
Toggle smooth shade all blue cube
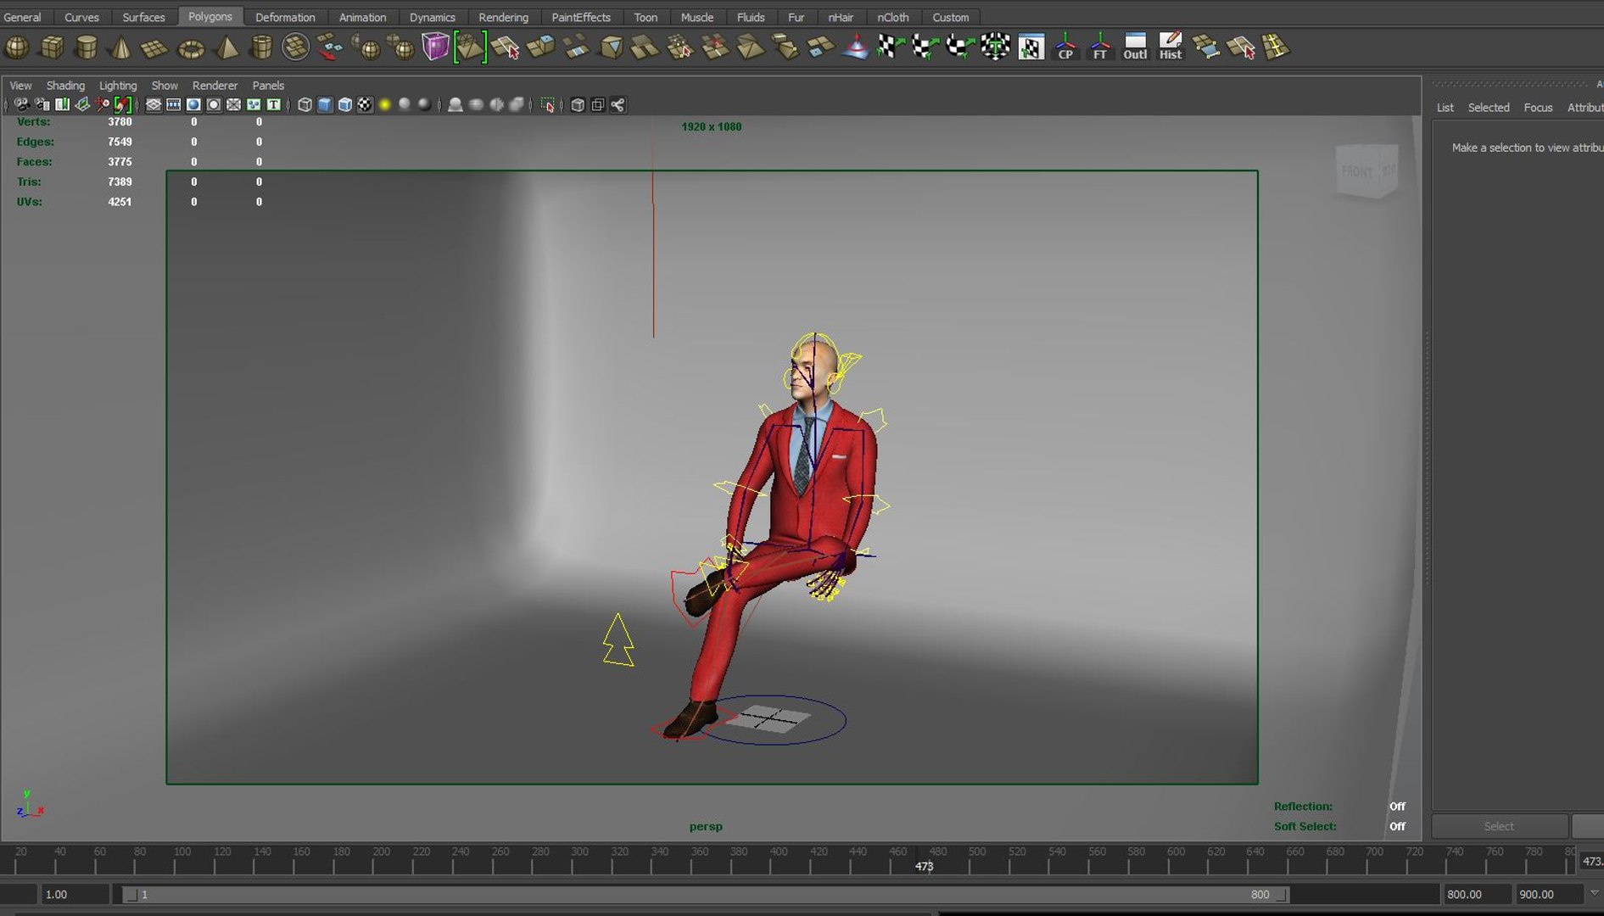325,105
